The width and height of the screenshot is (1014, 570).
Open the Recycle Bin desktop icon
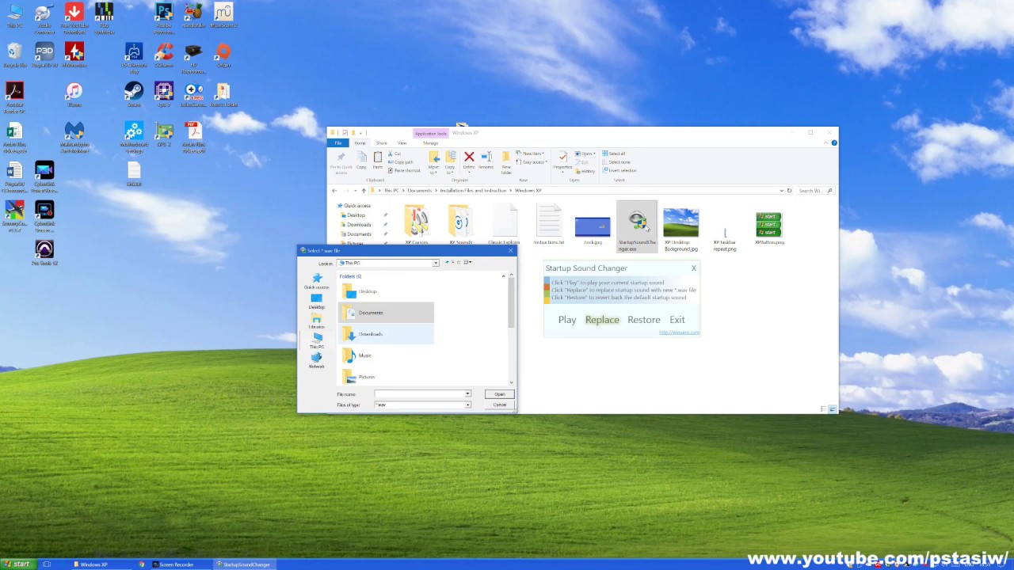[14, 55]
